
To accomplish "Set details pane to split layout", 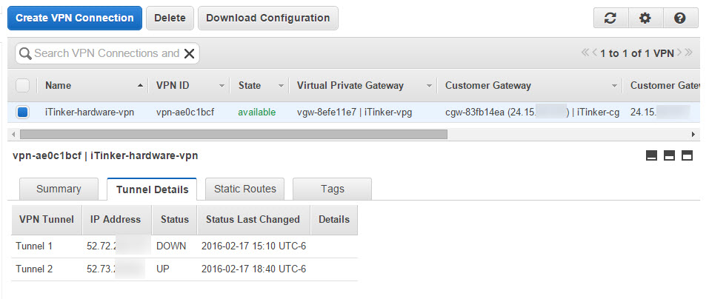I will 669,155.
